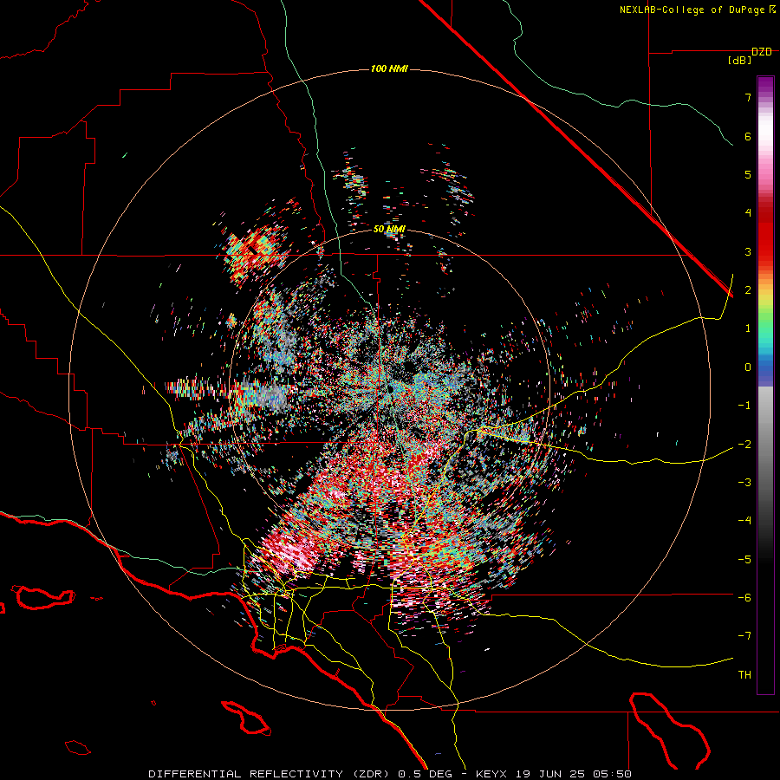The height and width of the screenshot is (780, 780).
Task: Click the -5 dB label on color scale
Action: click(x=744, y=560)
